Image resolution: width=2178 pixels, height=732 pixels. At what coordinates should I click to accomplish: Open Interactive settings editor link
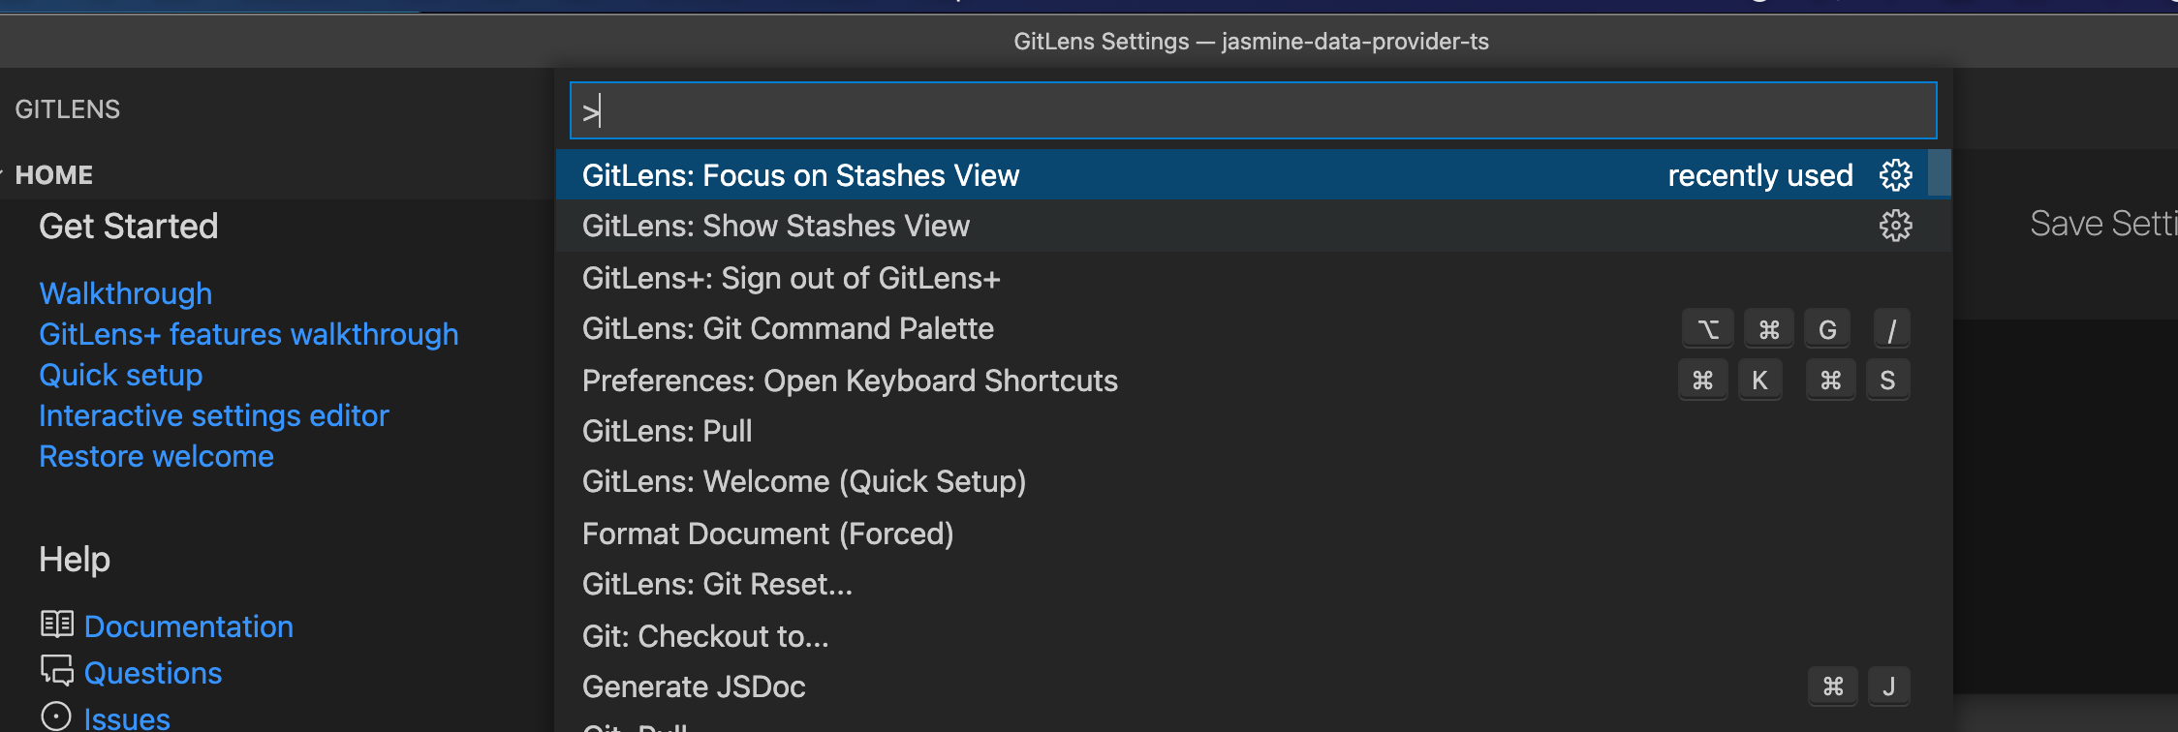coord(213,415)
